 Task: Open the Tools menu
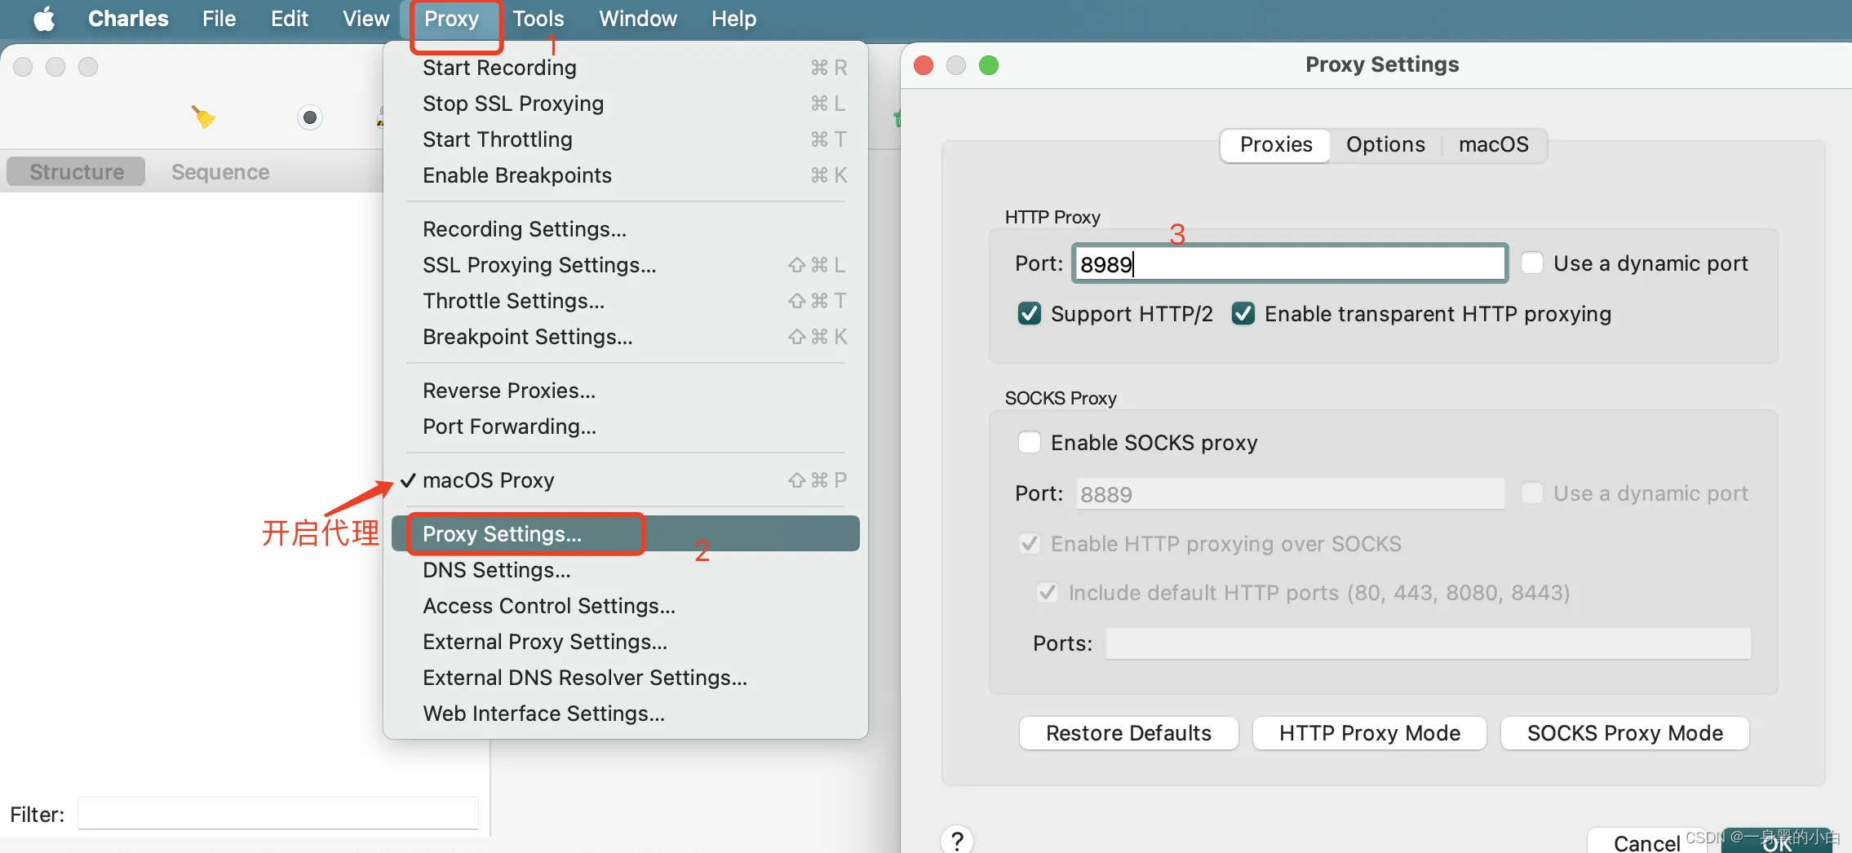pyautogui.click(x=538, y=19)
